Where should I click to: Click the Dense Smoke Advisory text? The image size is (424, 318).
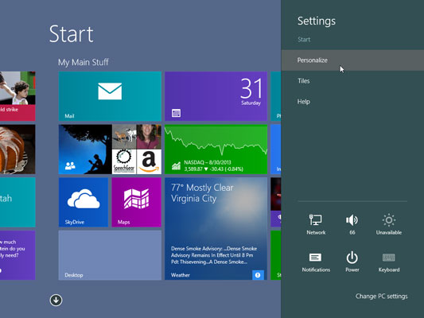214,255
